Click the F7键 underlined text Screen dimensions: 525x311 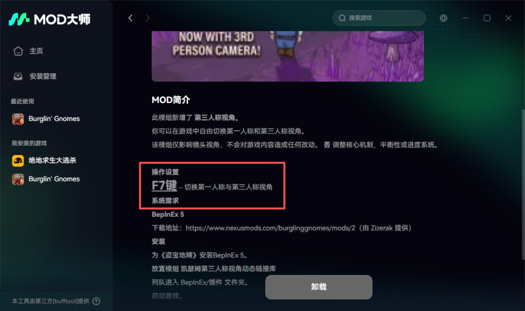point(164,185)
